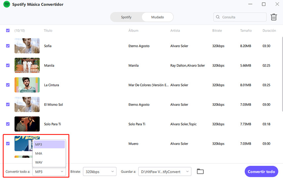Click the El Mismo Sol album thumbnail
This screenshot has width=283, height=179.
coord(27,105)
